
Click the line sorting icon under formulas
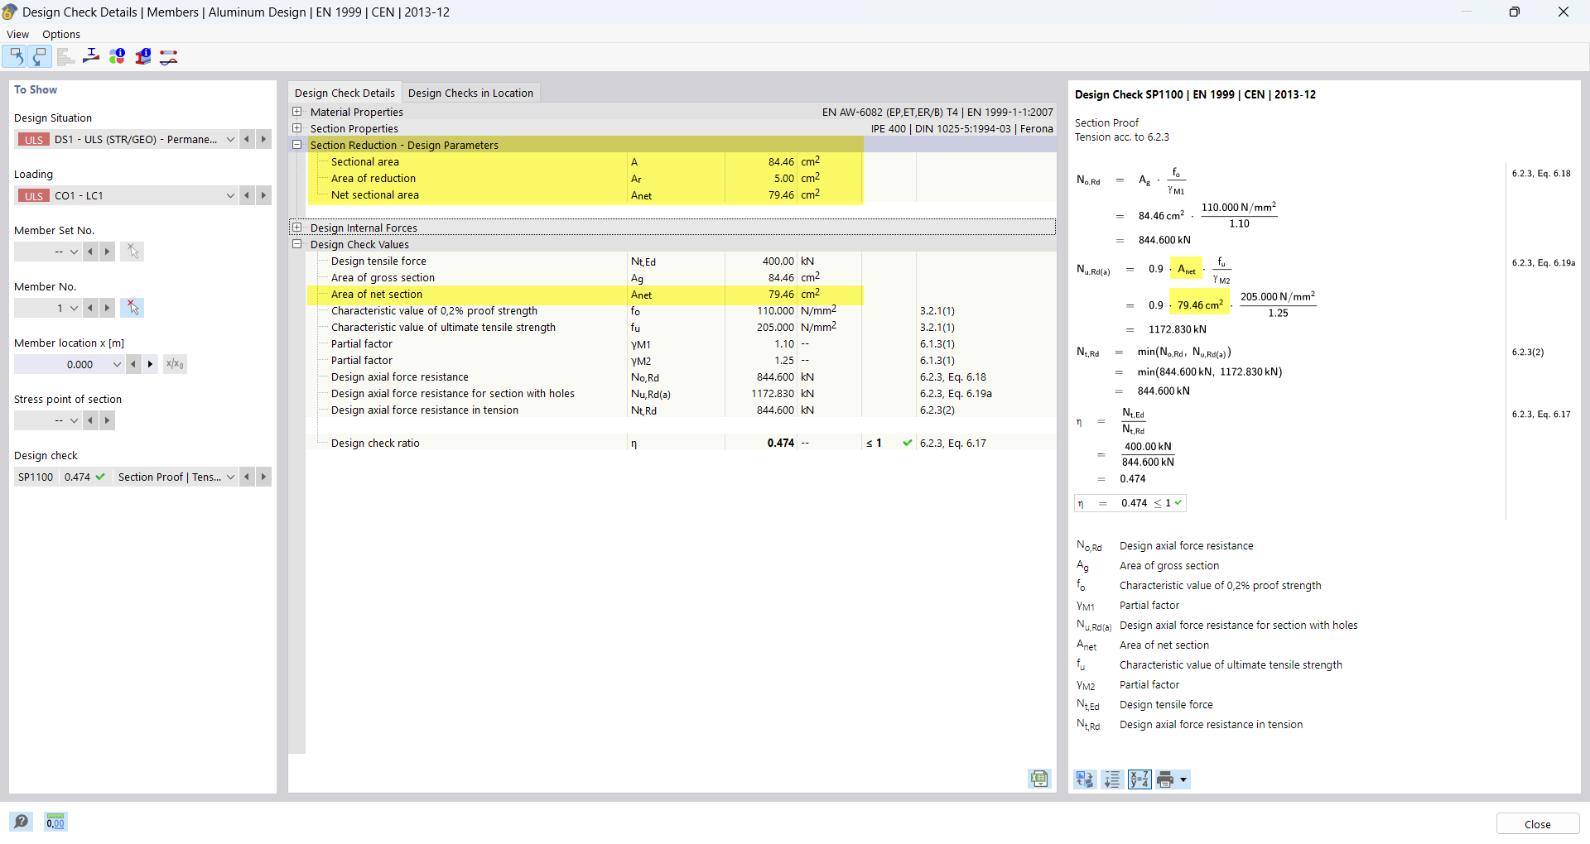[1112, 779]
